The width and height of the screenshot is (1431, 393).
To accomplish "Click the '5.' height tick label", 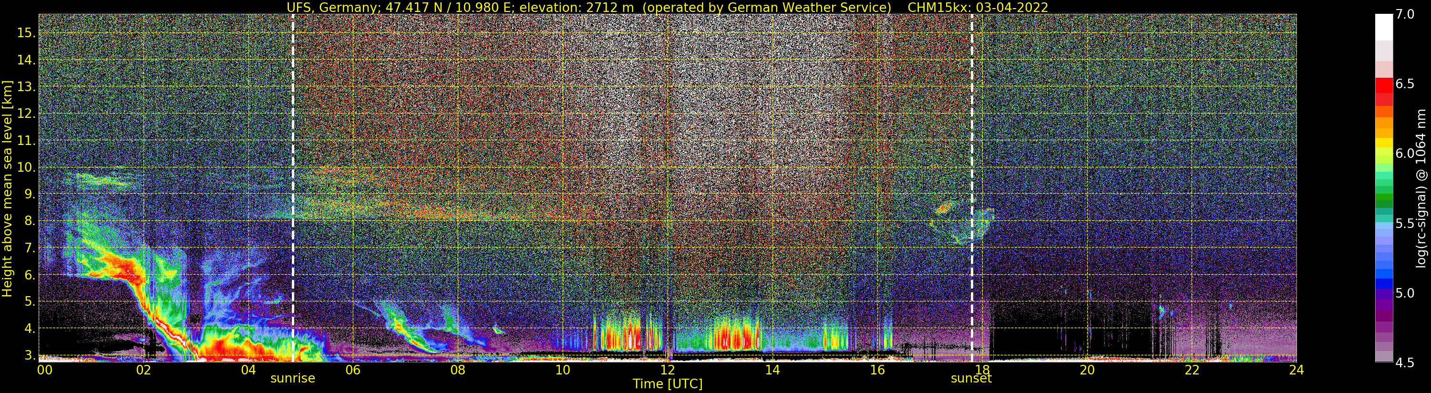I will point(30,301).
